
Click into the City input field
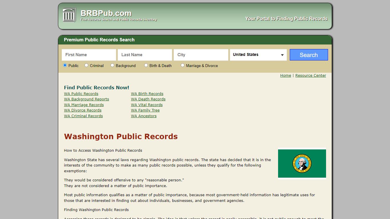pos(201,55)
